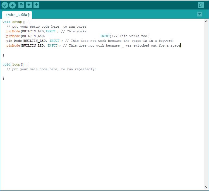This screenshot has height=191, width=209.
Task: Click the Verify checkmark button
Action: 5,5
